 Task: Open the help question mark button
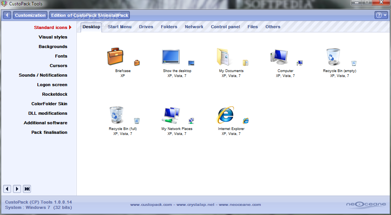tap(379, 15)
